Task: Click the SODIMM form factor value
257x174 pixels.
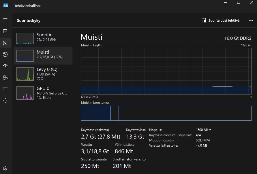Action: pyautogui.click(x=203, y=140)
